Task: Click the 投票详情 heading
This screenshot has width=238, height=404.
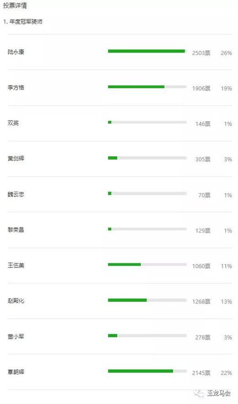Action: coord(15,5)
